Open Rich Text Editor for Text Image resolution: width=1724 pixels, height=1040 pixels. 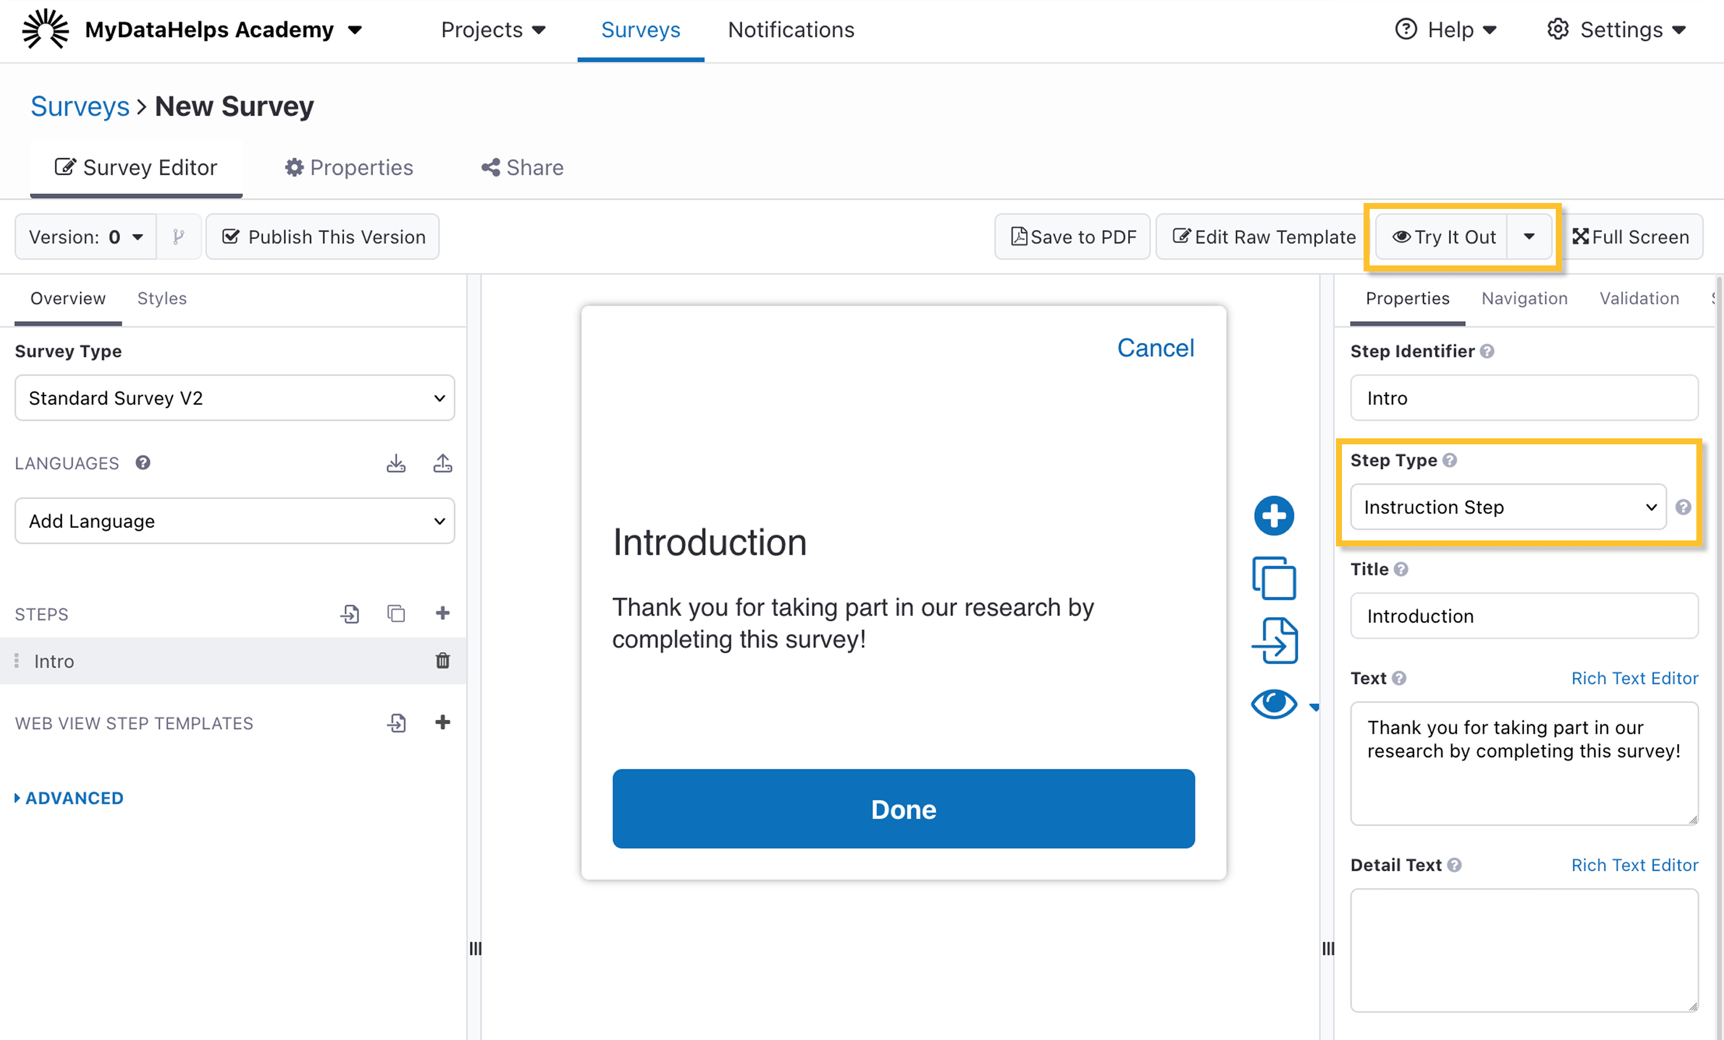point(1634,679)
